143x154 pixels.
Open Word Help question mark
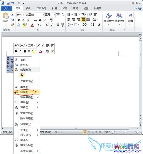click(x=140, y=8)
